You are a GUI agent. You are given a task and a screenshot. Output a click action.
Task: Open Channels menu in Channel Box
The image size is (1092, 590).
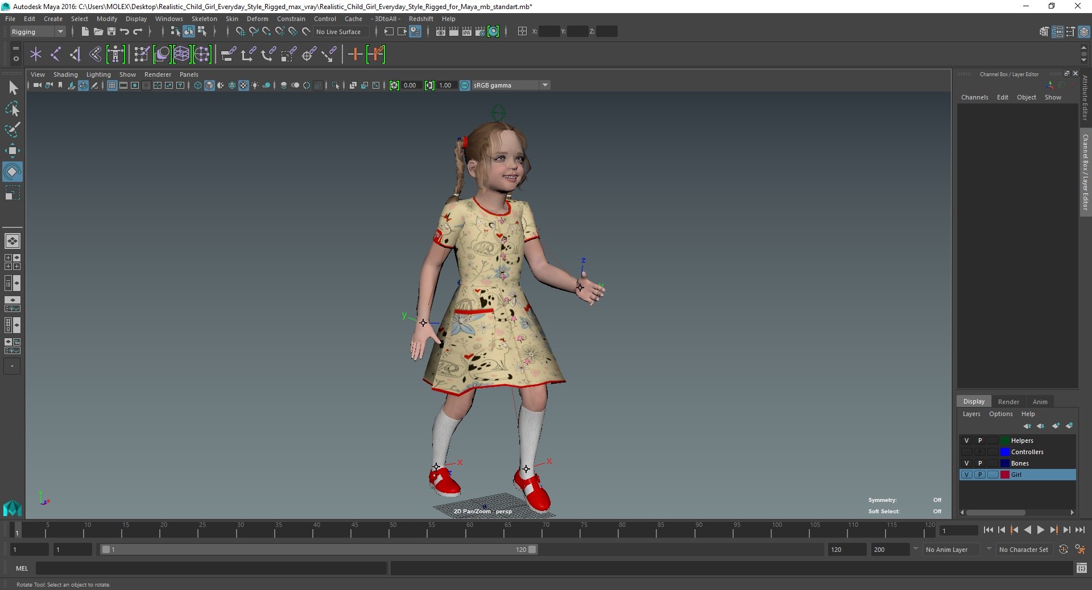(x=974, y=97)
